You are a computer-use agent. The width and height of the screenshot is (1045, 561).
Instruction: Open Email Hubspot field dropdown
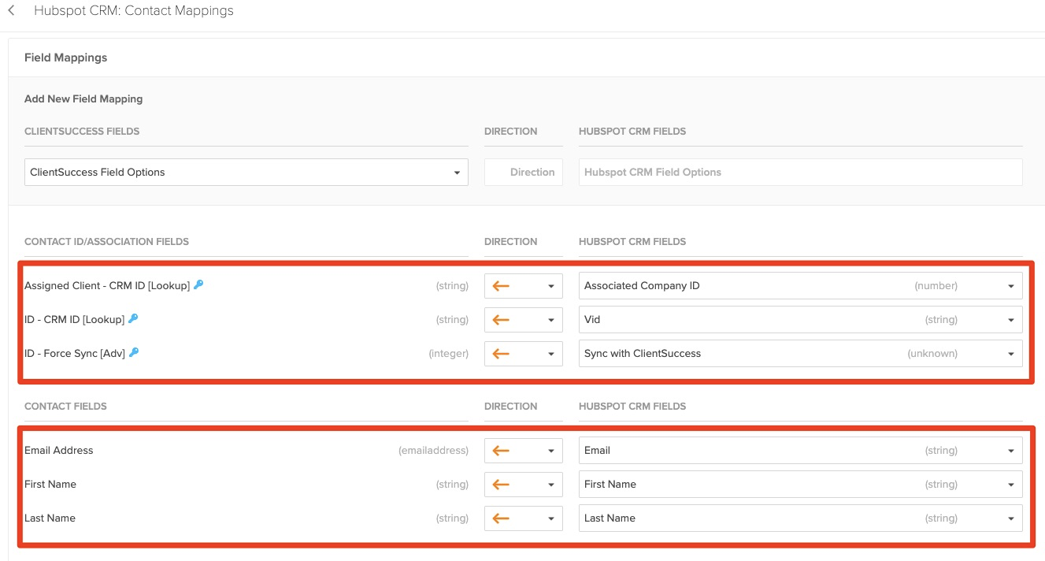coord(801,451)
